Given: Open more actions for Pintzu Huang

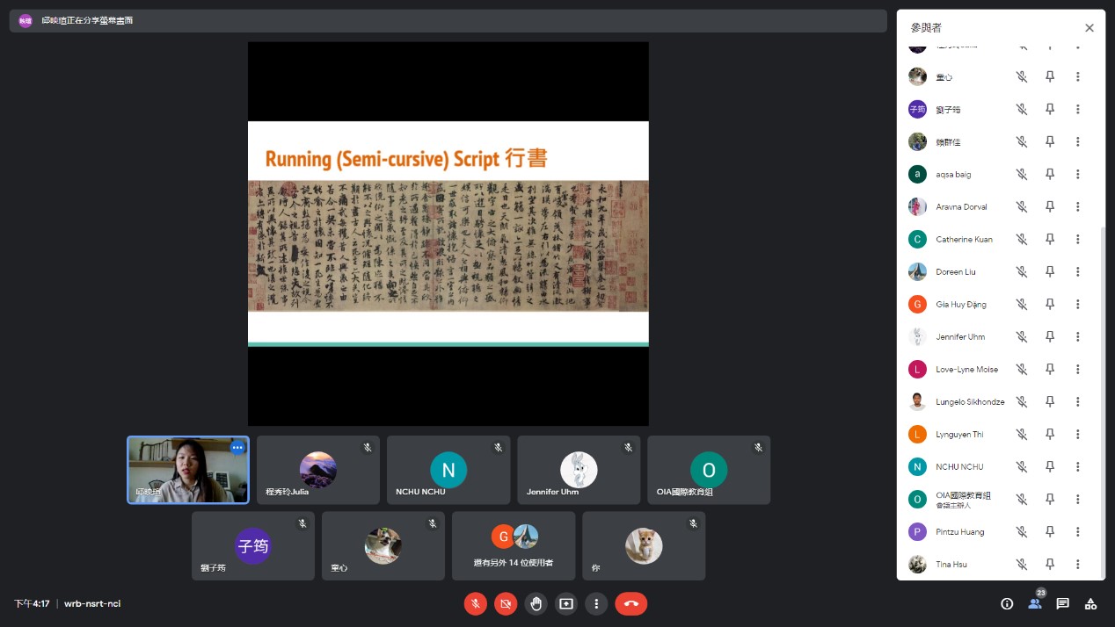Looking at the screenshot, I should point(1078,531).
